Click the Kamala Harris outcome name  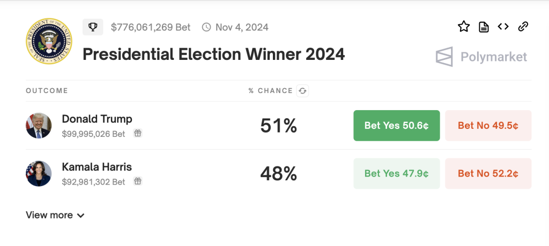coord(97,167)
